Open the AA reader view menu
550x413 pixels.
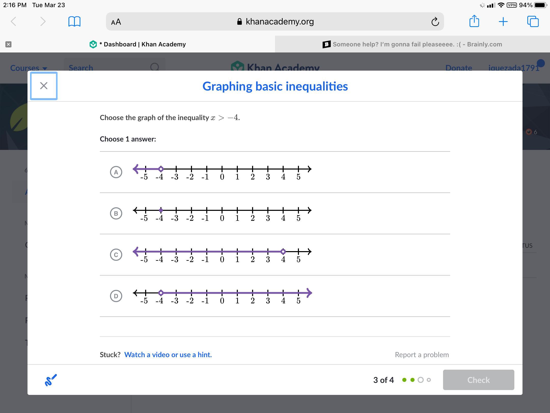[116, 22]
